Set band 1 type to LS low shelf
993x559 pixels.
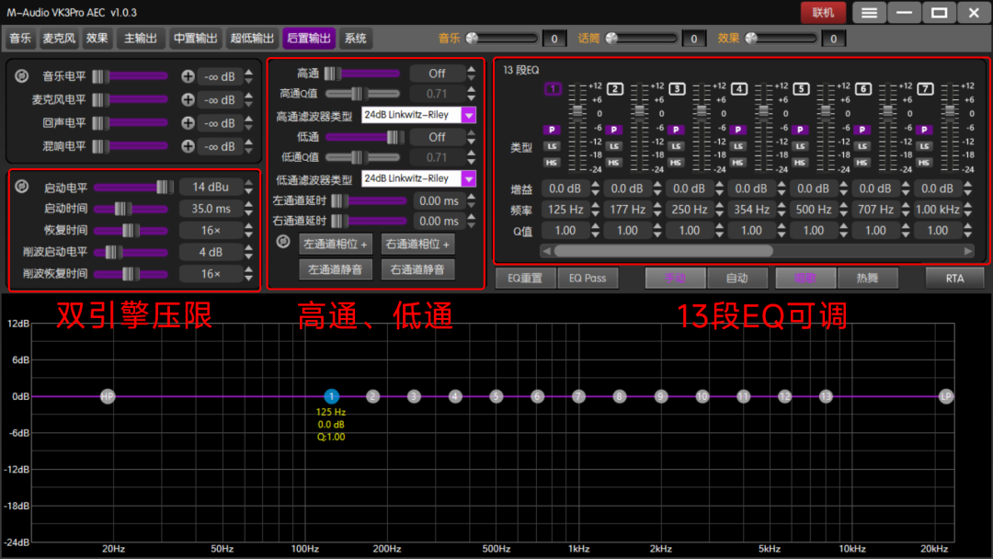(552, 146)
